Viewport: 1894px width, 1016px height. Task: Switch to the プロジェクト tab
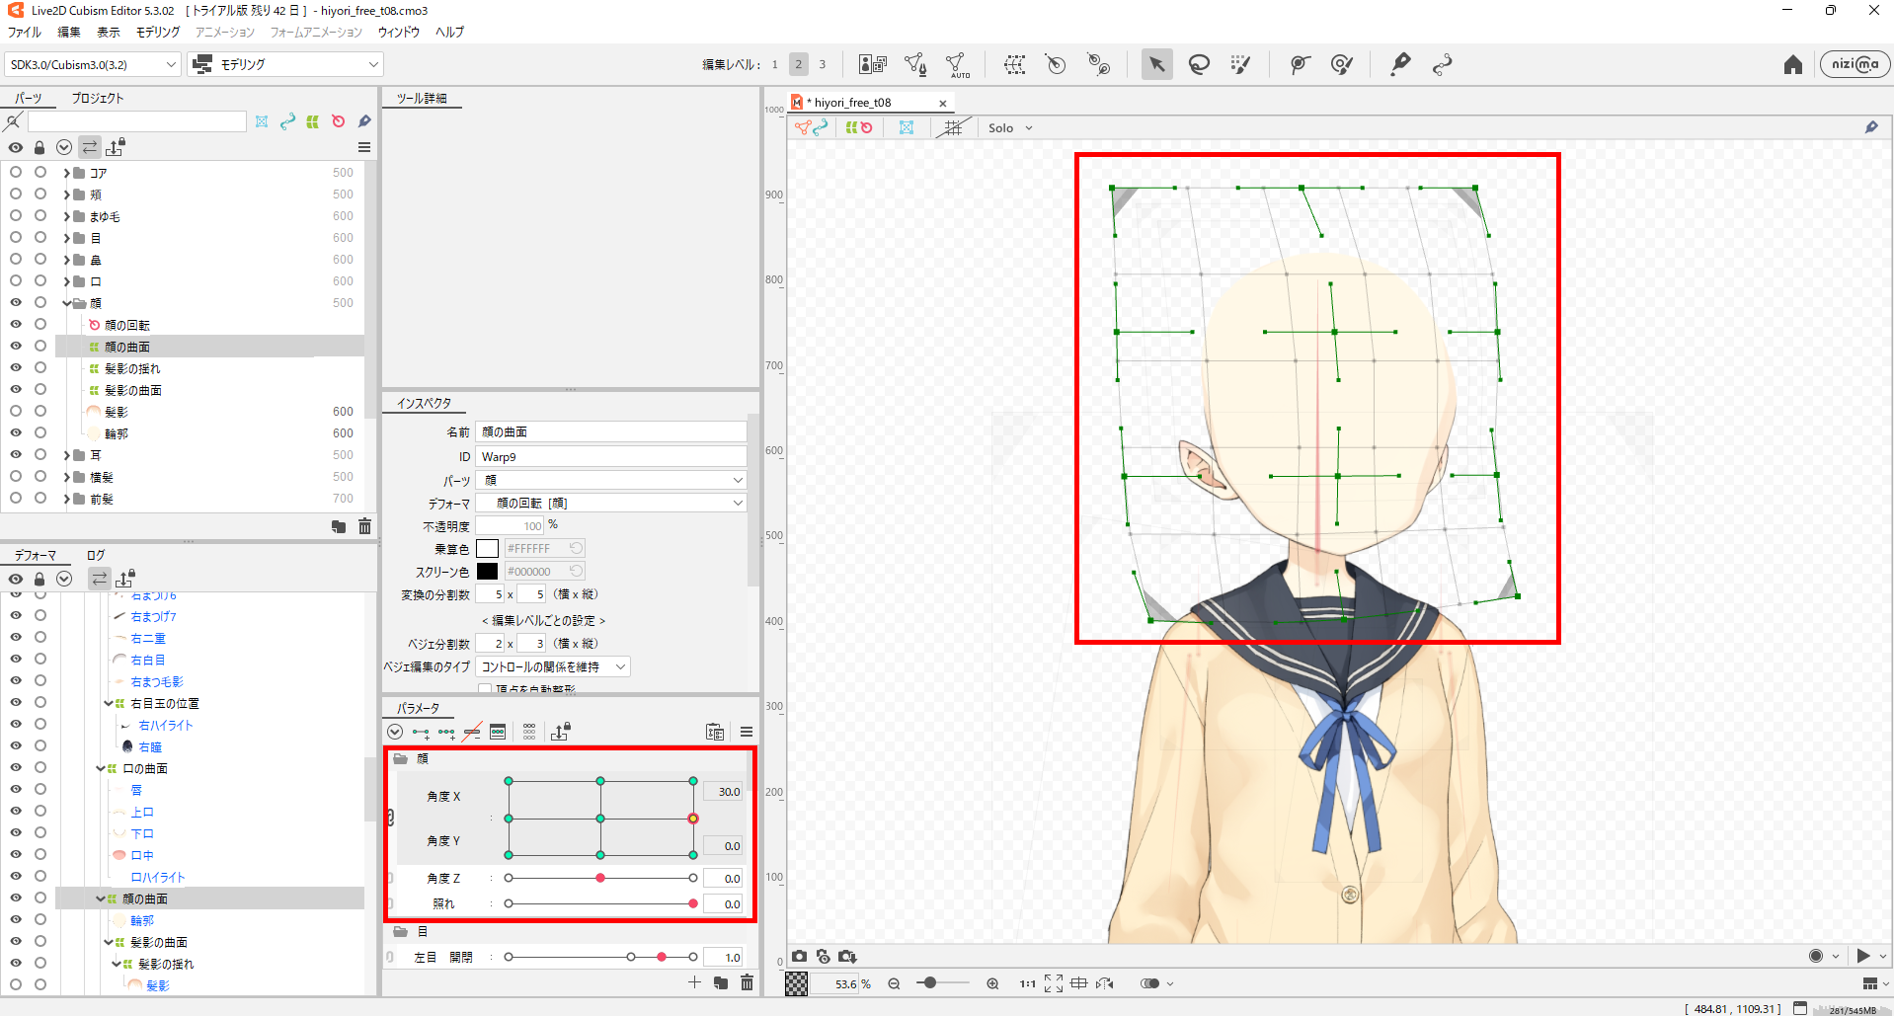[x=98, y=98]
